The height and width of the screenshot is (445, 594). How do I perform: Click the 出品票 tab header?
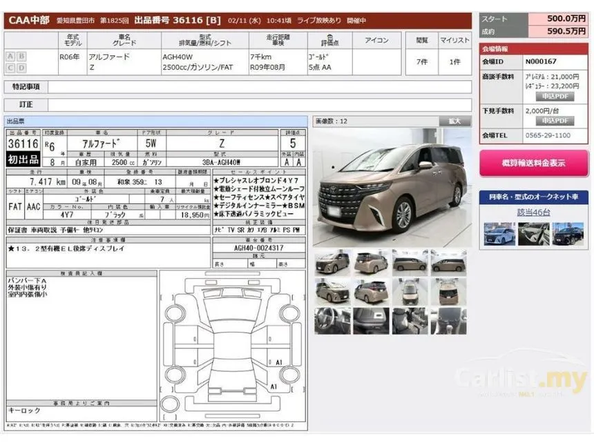[155, 121]
